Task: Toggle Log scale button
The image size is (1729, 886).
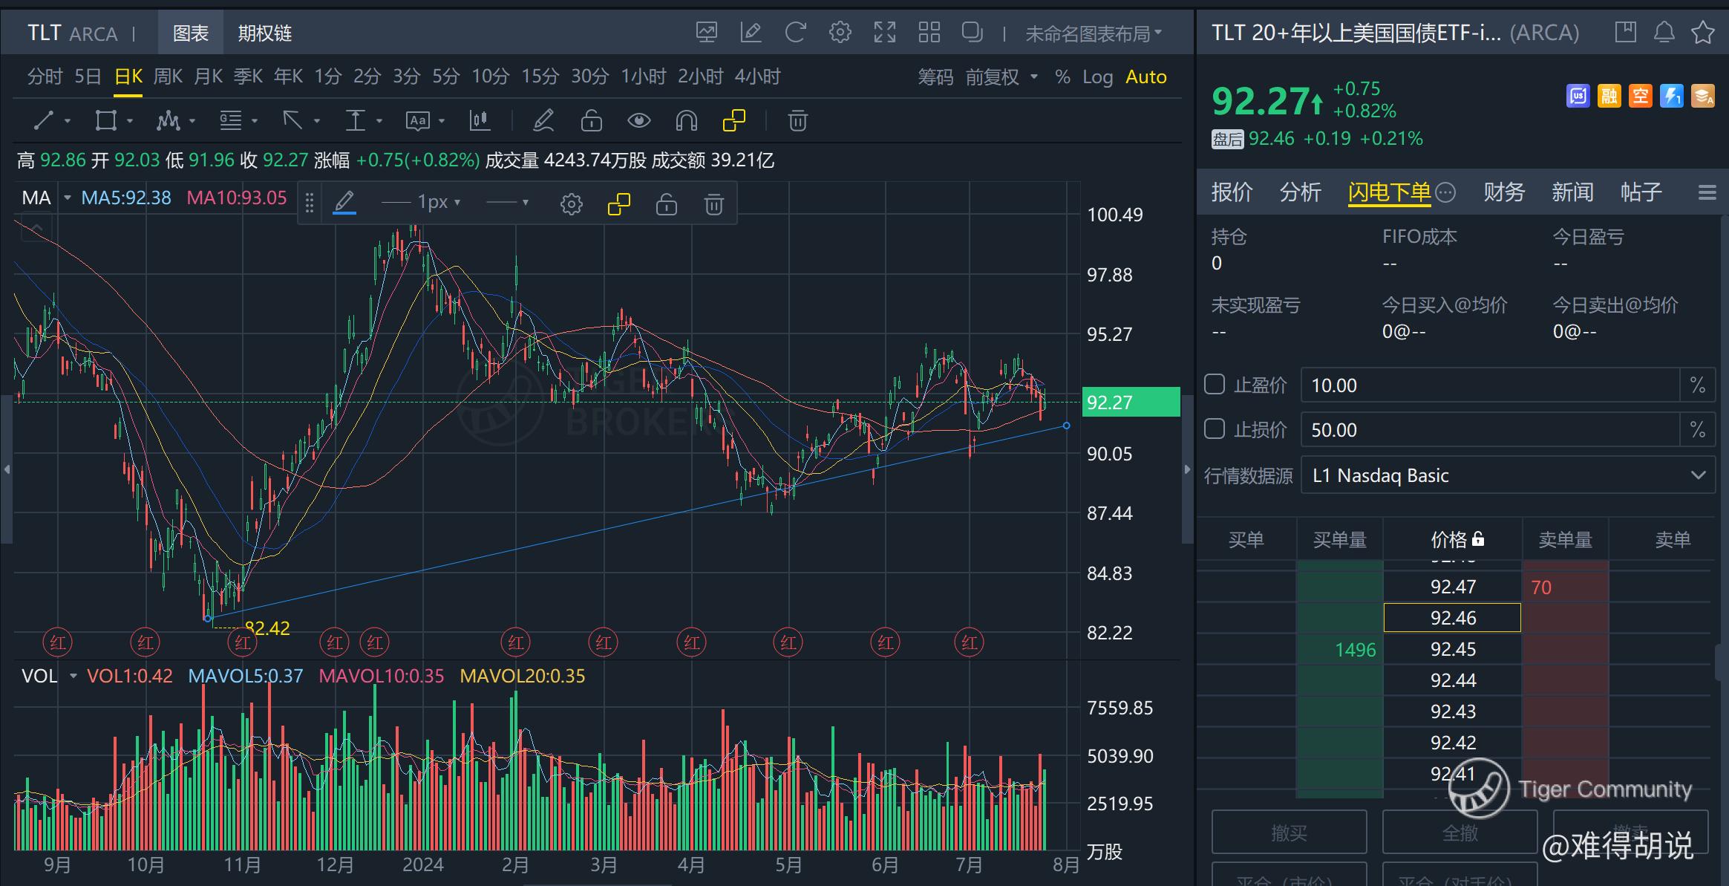Action: coord(1096,77)
